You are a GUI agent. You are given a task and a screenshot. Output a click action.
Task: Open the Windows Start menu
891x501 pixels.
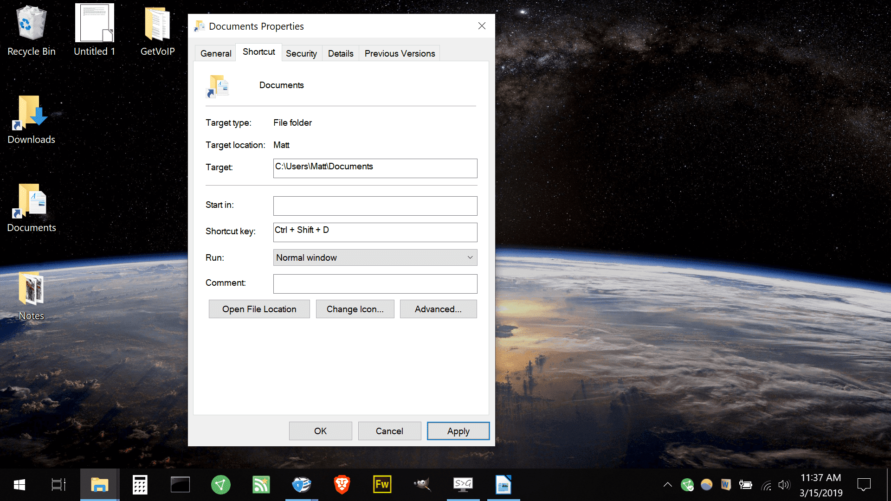pyautogui.click(x=19, y=485)
